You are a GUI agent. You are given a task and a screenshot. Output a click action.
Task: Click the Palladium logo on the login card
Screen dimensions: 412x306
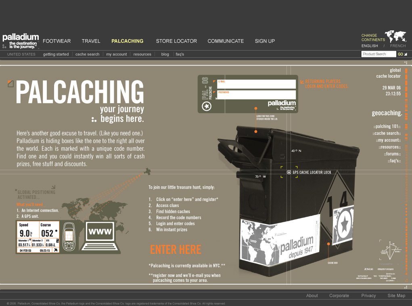coord(282,105)
